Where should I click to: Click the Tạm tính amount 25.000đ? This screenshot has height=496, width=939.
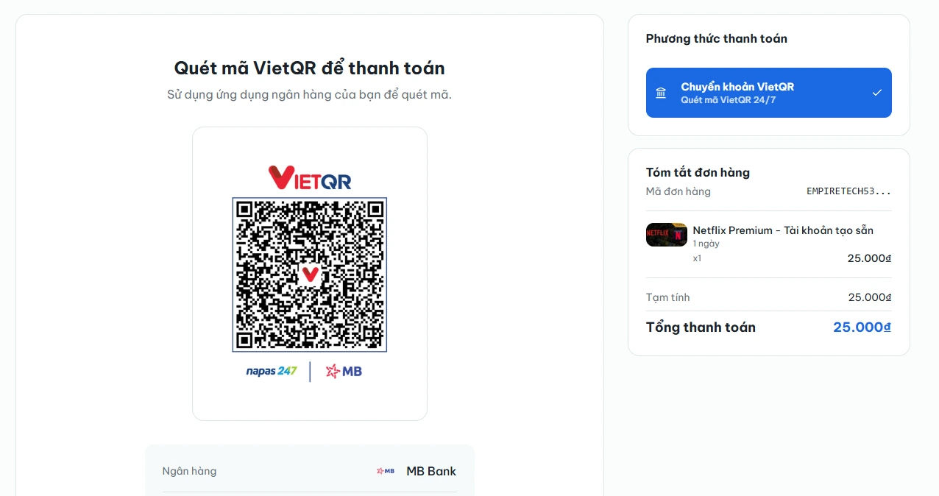pos(870,297)
